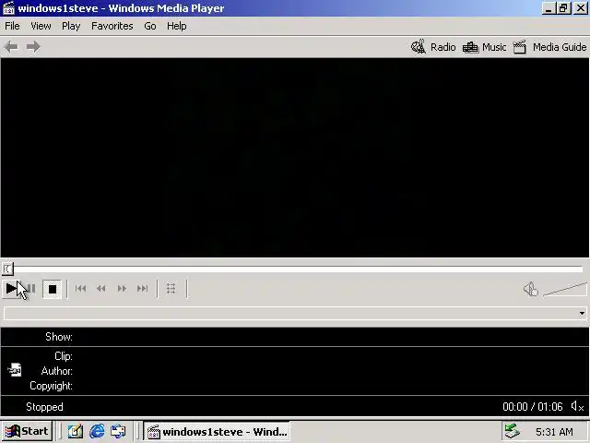Click the notepad quick launch icon
Viewport: 590px width, 443px height.
click(76, 431)
